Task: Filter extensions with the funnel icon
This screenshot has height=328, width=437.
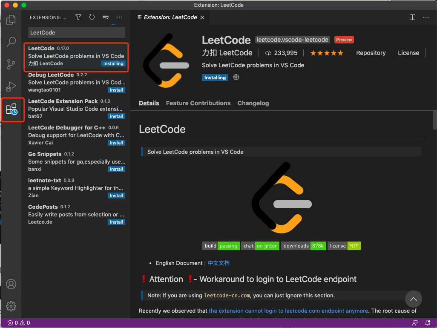Action: (x=78, y=17)
